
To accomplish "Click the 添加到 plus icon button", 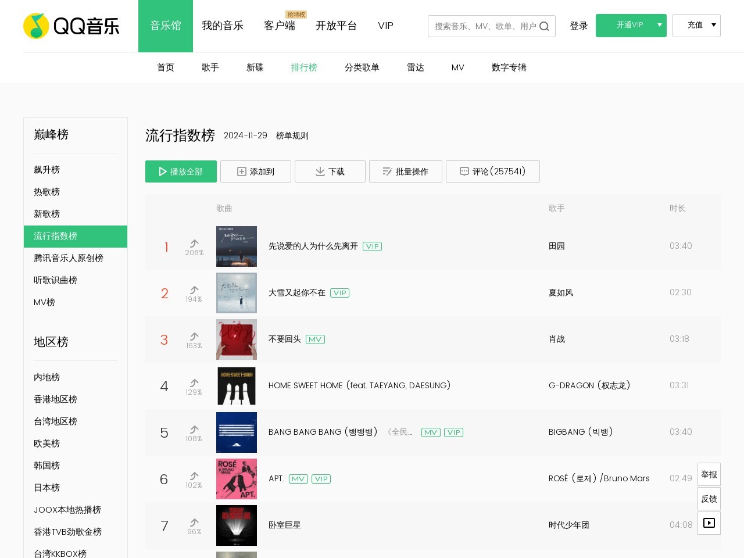I will (256, 171).
